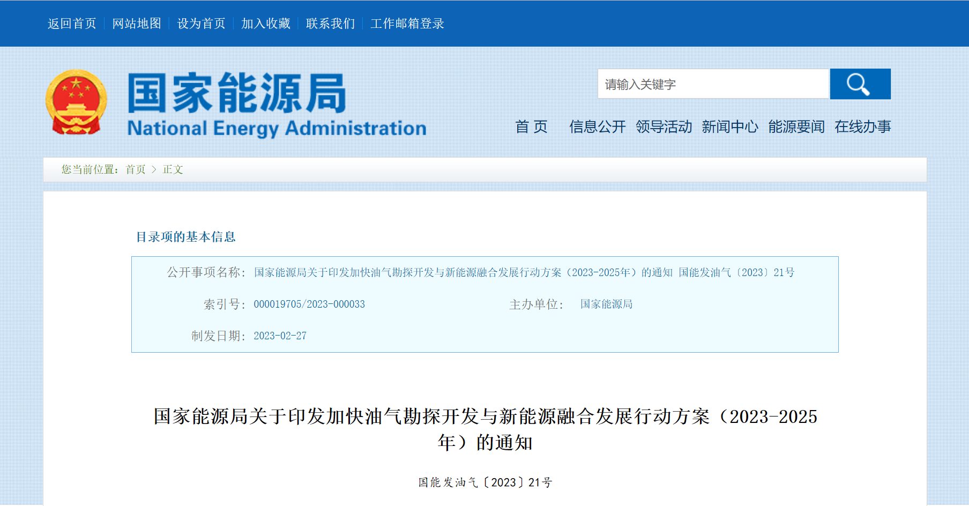Viewport: 969px width, 506px height.
Task: Click 正文 in the breadcrumb trail
Action: [173, 169]
